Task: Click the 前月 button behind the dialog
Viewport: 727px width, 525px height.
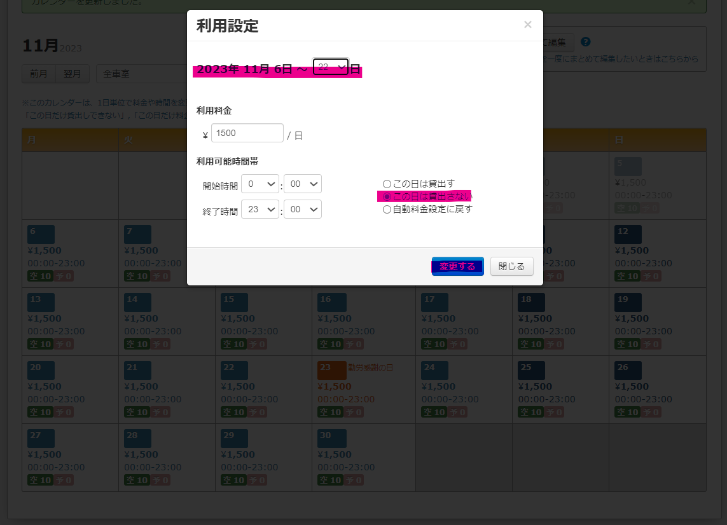Action: (x=39, y=74)
